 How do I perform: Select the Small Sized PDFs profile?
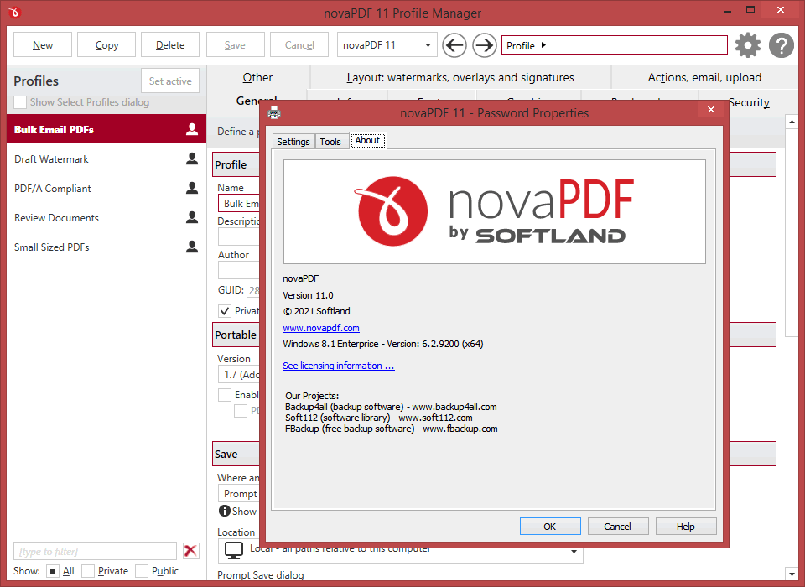[x=106, y=247]
